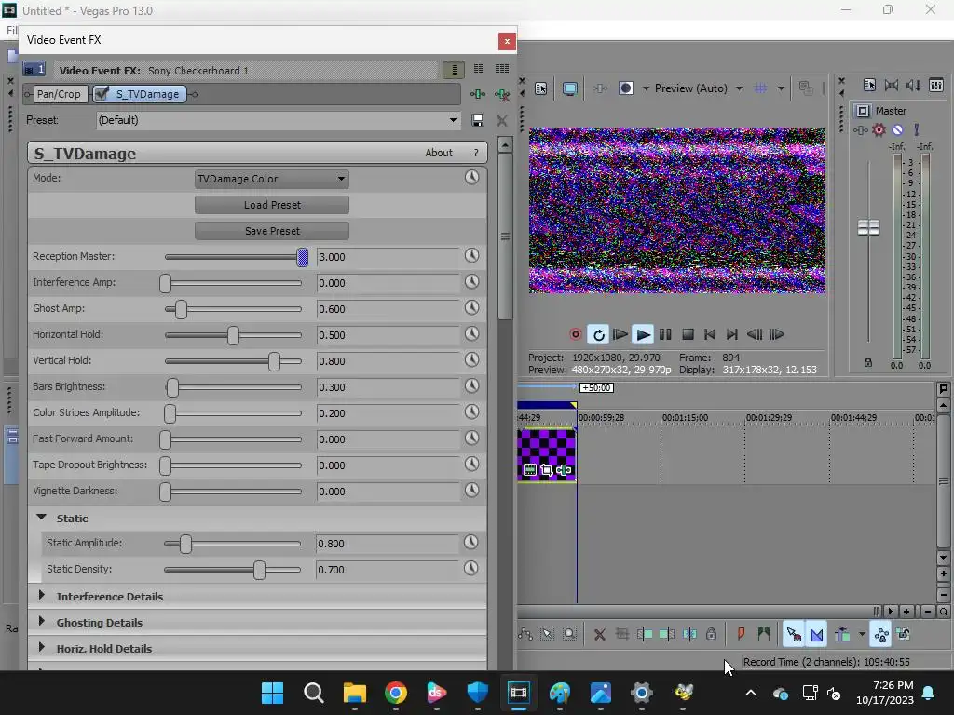Collapse the Static section
Screen dimensions: 954x715
(x=41, y=518)
